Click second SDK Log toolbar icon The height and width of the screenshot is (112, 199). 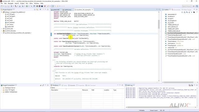[x=192, y=85]
